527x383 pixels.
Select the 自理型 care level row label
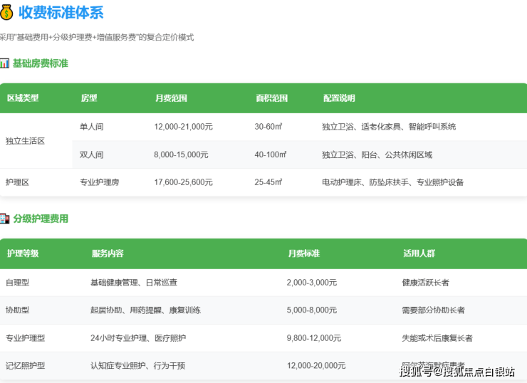coord(18,283)
